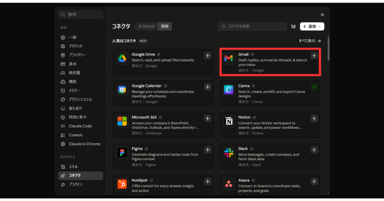The image size is (384, 201).
Task: Click the Canva logo icon
Action: 228,90
